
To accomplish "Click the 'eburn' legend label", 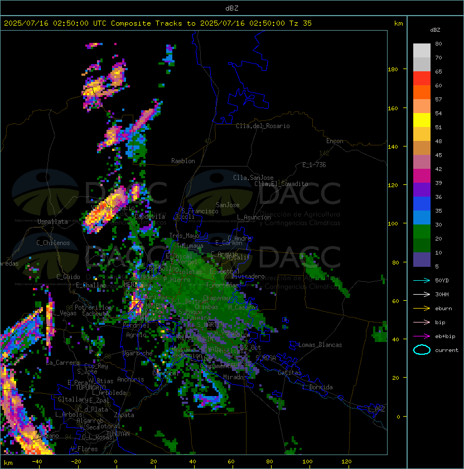I will pos(443,309).
